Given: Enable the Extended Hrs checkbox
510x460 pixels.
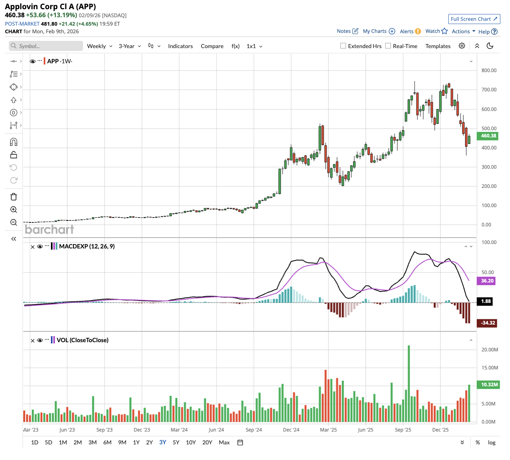Looking at the screenshot, I should (x=343, y=46).
